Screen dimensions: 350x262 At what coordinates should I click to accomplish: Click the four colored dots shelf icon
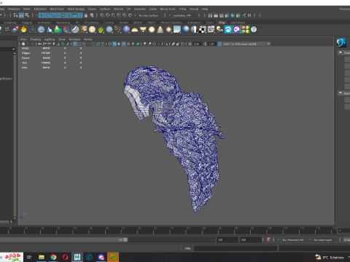pyautogui.click(x=245, y=30)
